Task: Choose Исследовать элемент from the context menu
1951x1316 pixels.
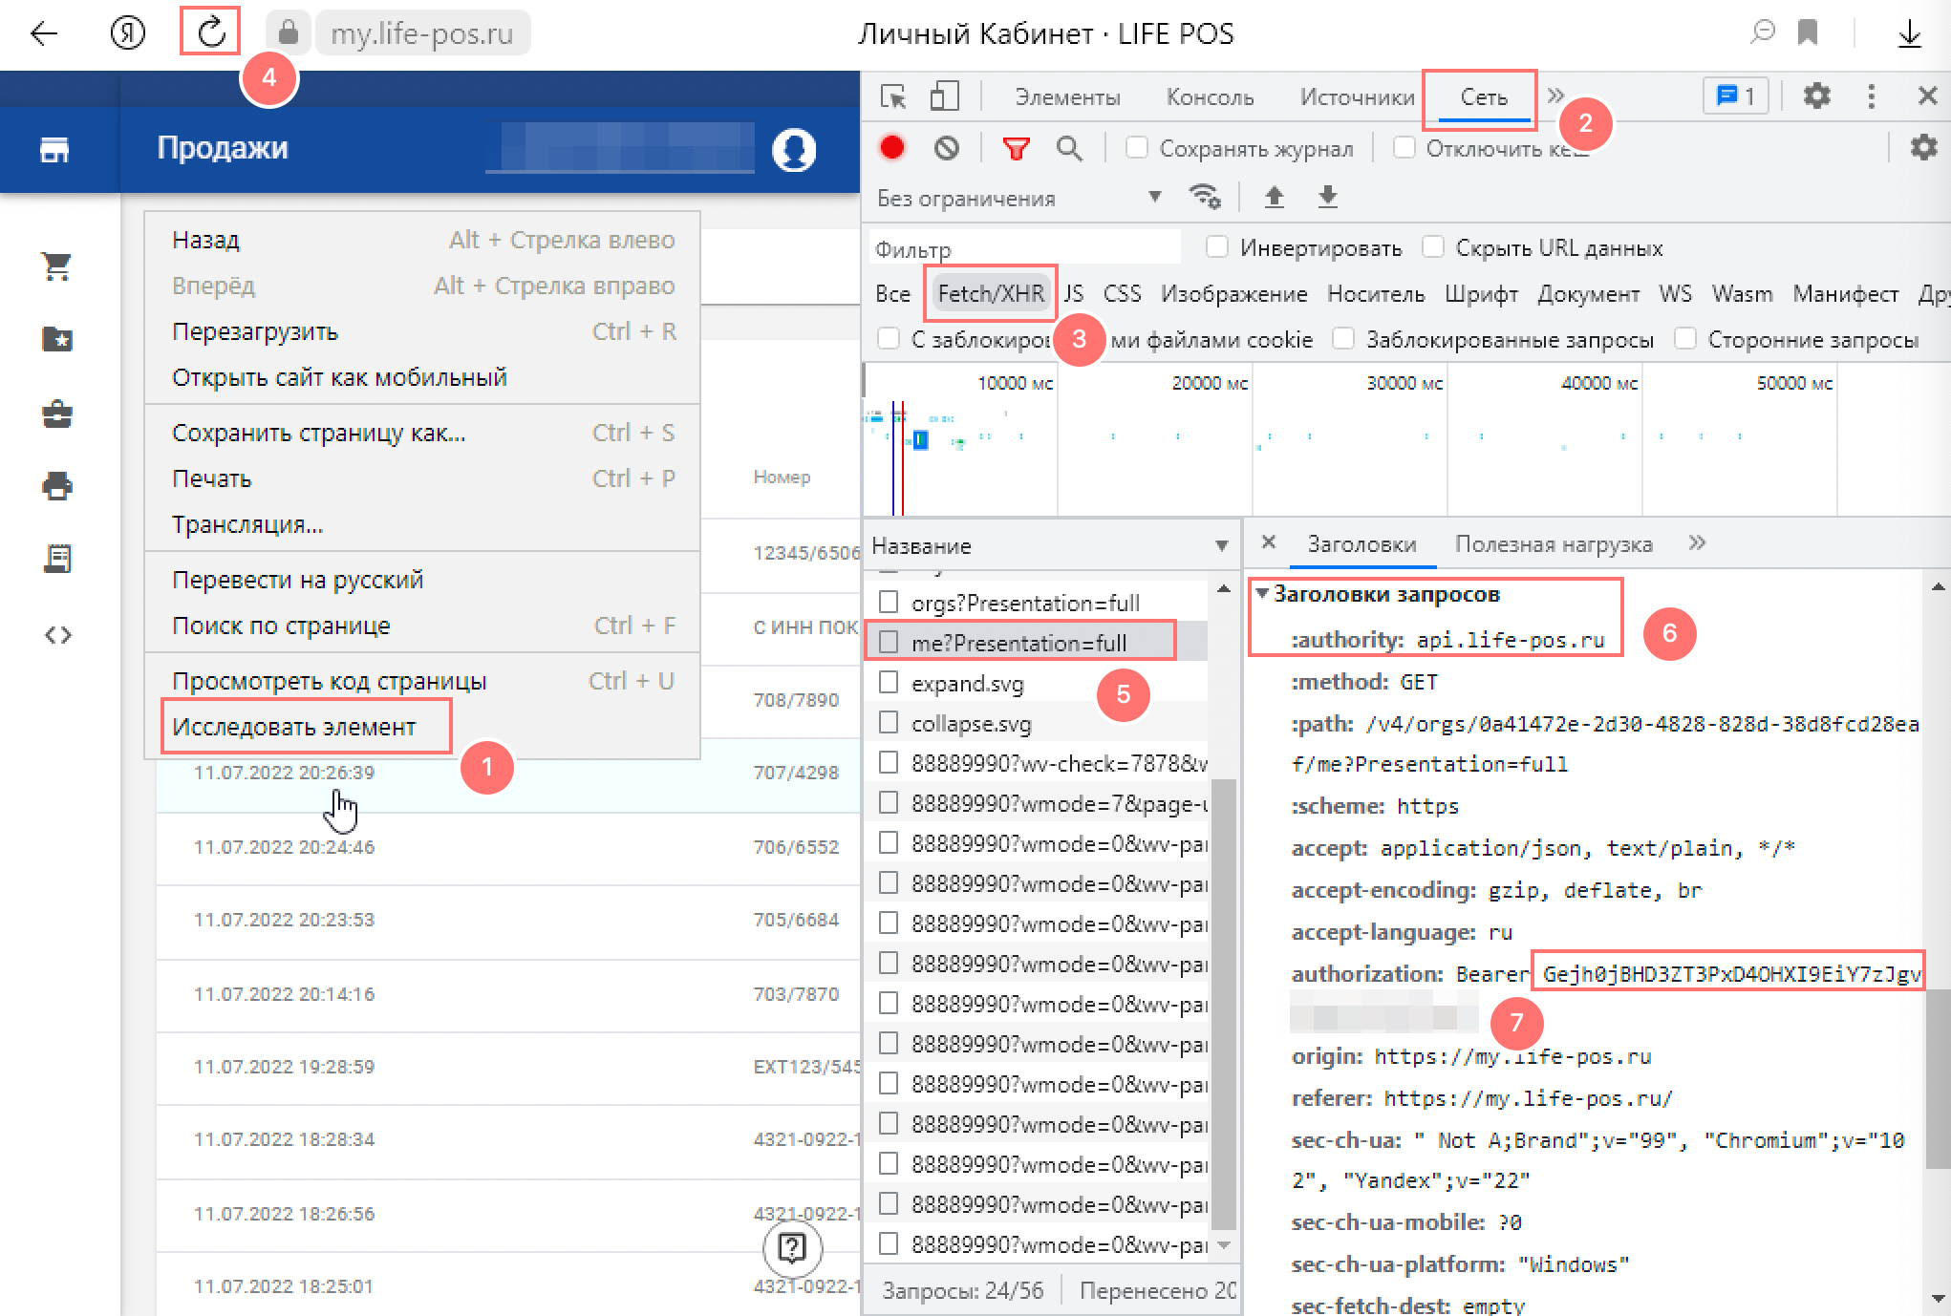Action: [x=294, y=727]
